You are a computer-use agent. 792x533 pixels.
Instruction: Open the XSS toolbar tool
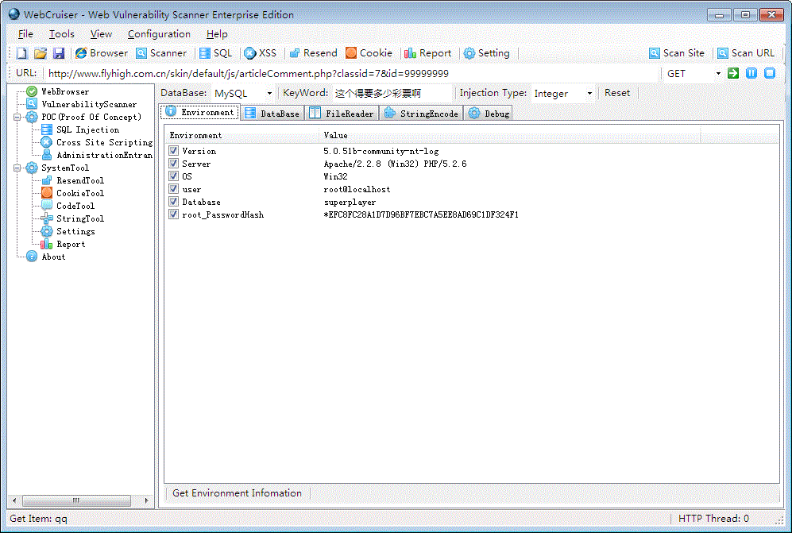(x=260, y=53)
